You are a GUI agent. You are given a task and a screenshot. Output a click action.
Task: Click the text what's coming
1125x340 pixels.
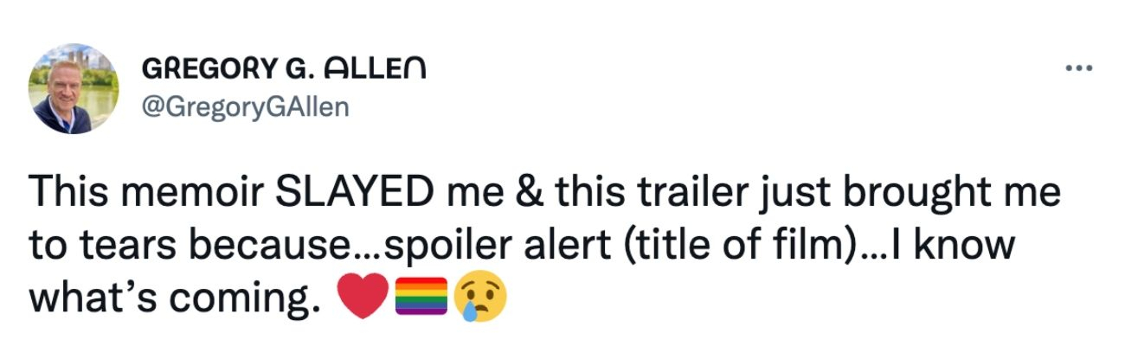(175, 297)
